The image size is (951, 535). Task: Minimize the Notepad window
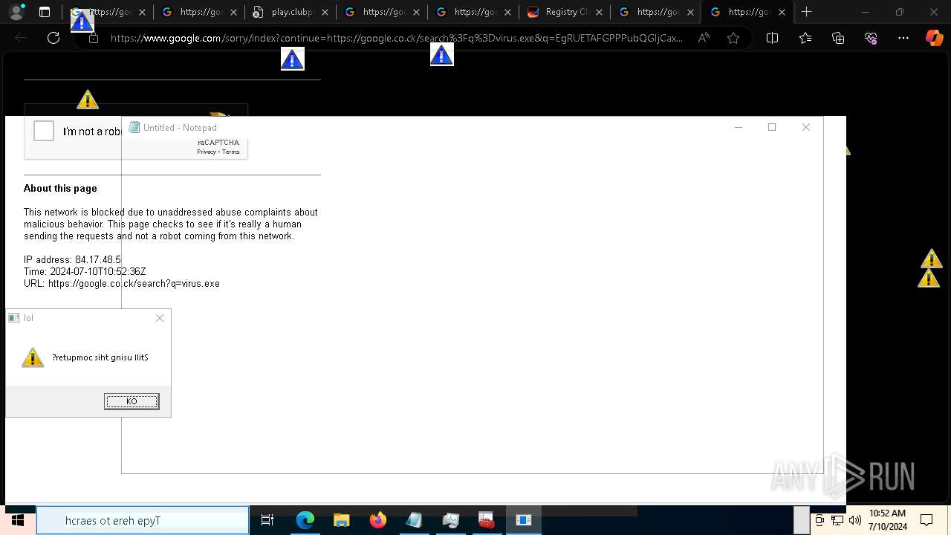coord(739,127)
